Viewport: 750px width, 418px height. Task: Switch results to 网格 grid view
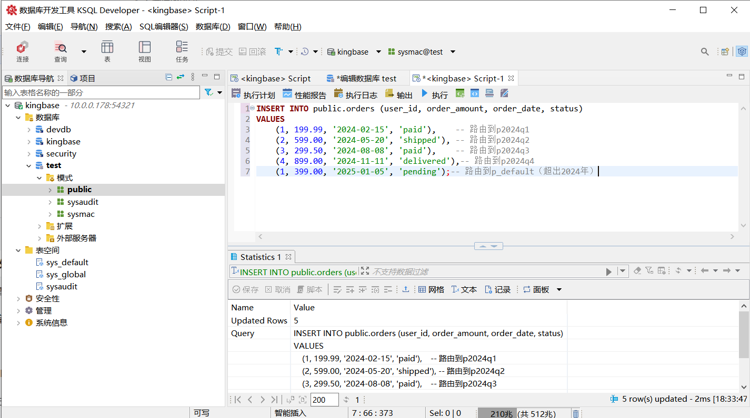431,289
